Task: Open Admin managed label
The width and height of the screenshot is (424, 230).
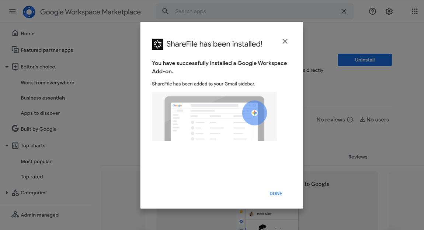Action: 39,215
